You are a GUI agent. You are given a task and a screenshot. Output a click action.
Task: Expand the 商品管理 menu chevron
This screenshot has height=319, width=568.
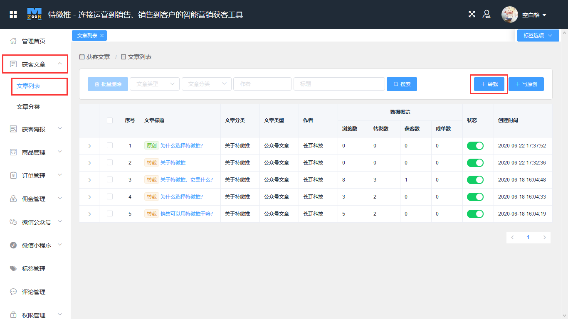pyautogui.click(x=60, y=152)
